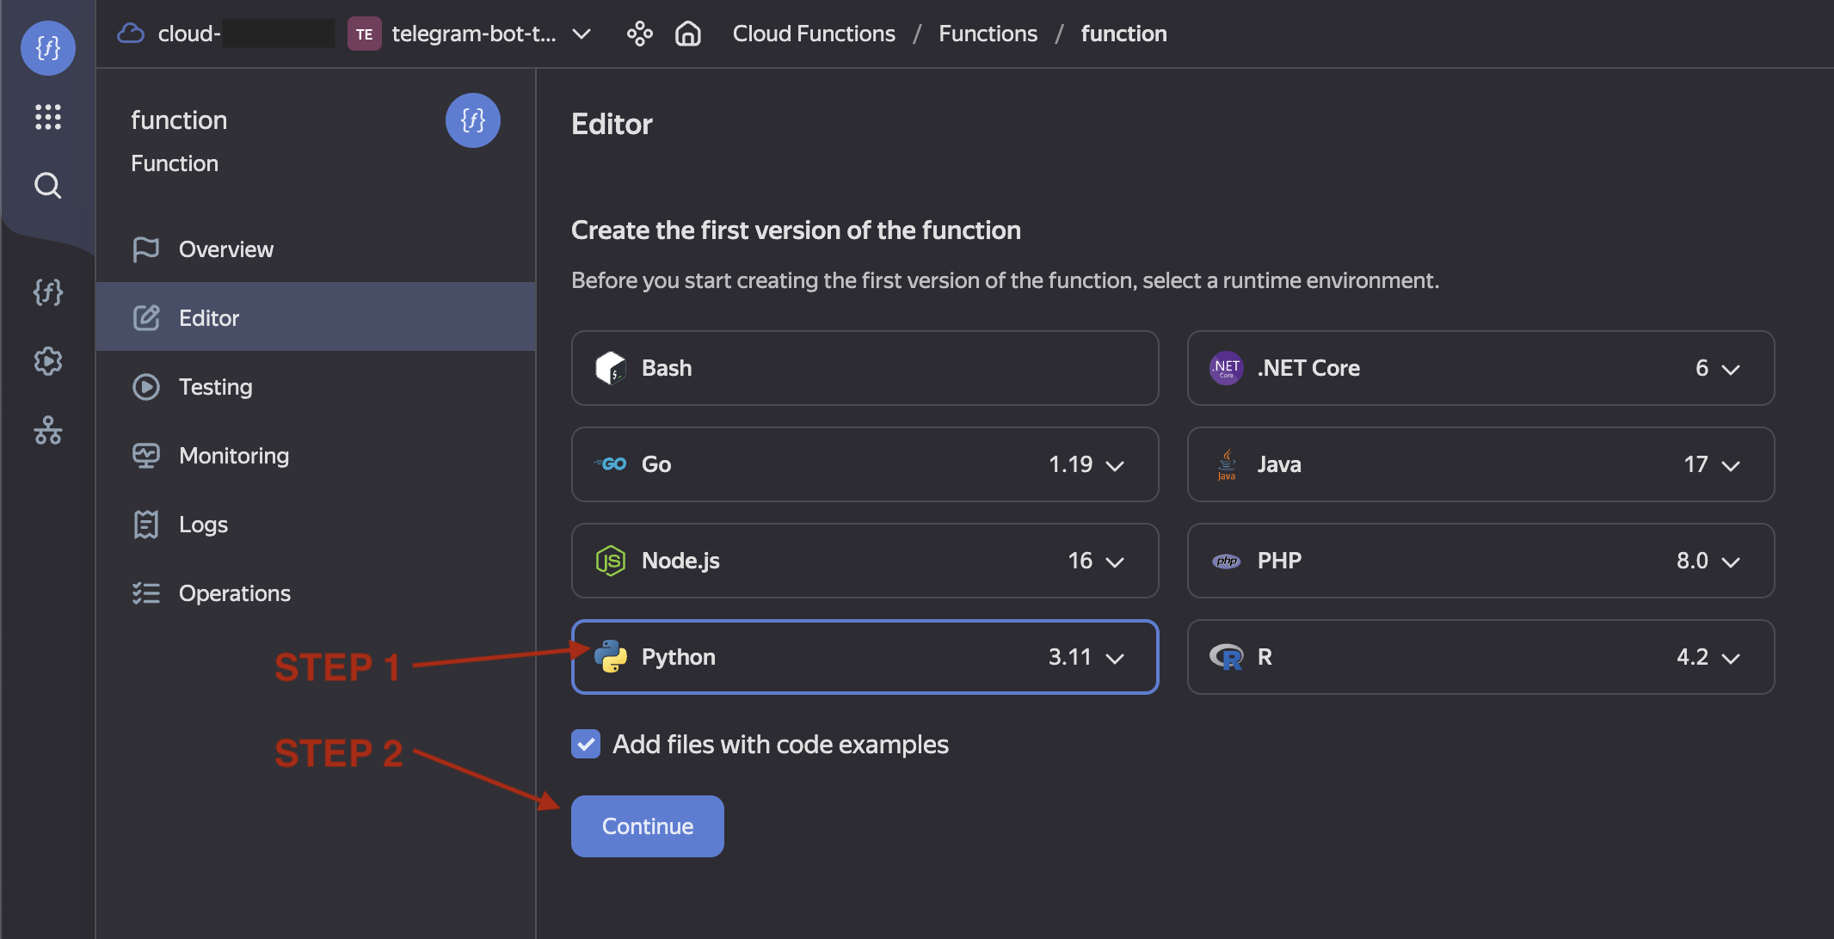Uncheck Add files with code examples
This screenshot has width=1834, height=939.
tap(586, 744)
